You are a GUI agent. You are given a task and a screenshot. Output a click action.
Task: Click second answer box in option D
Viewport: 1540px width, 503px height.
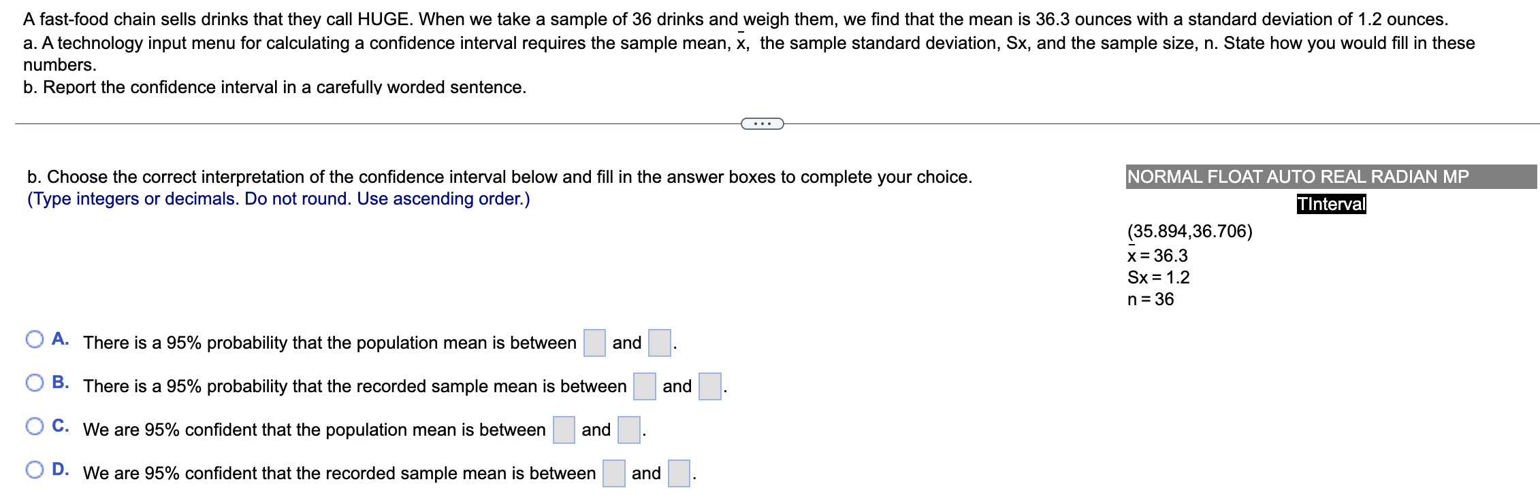[x=679, y=473]
